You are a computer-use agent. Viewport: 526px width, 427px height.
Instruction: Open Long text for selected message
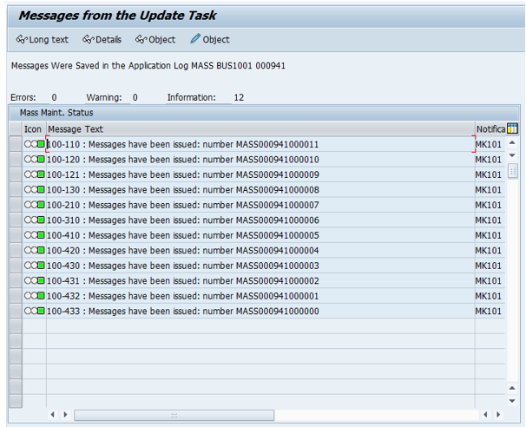pos(43,40)
